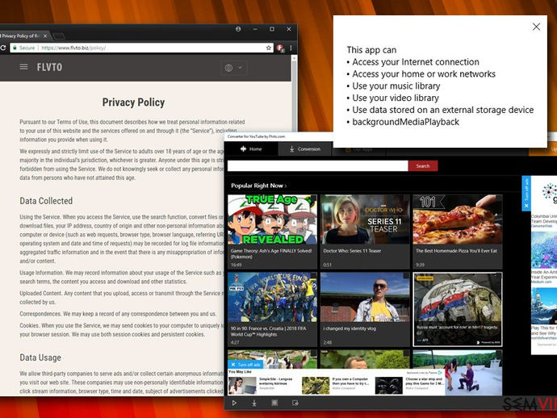Open 'i changed my identity vlog' video

coord(365,297)
